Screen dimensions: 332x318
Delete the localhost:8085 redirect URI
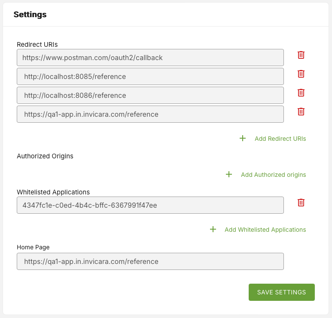click(x=301, y=74)
